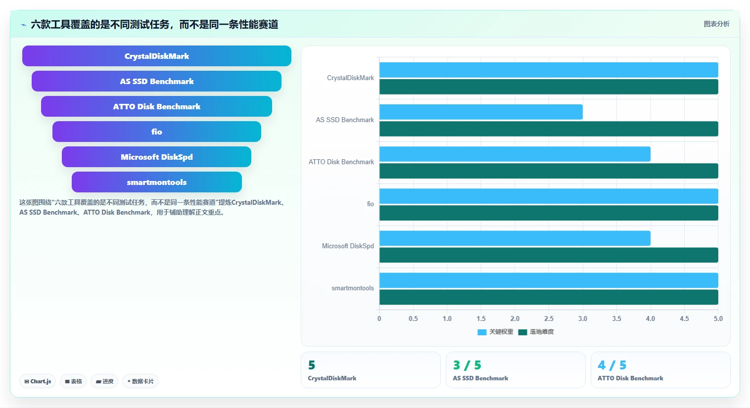
Task: Click AS SSD Benchmark dark green bar
Action: tap(549, 129)
